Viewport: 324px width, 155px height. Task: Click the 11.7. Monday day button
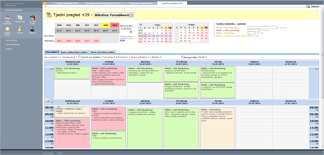[59, 30]
